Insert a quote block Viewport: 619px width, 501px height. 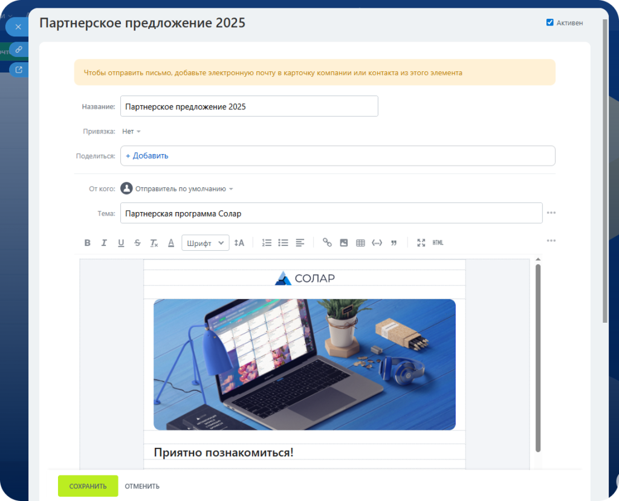pos(394,243)
